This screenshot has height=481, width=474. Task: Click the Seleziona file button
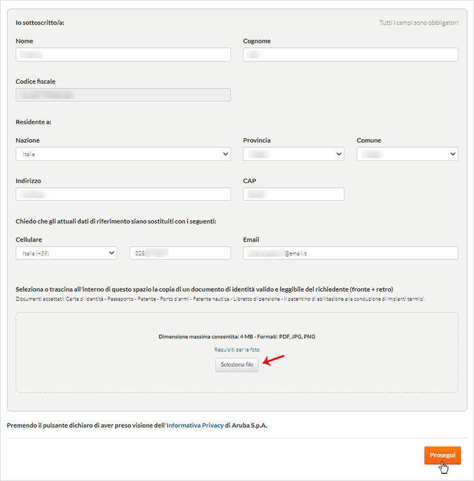[237, 364]
